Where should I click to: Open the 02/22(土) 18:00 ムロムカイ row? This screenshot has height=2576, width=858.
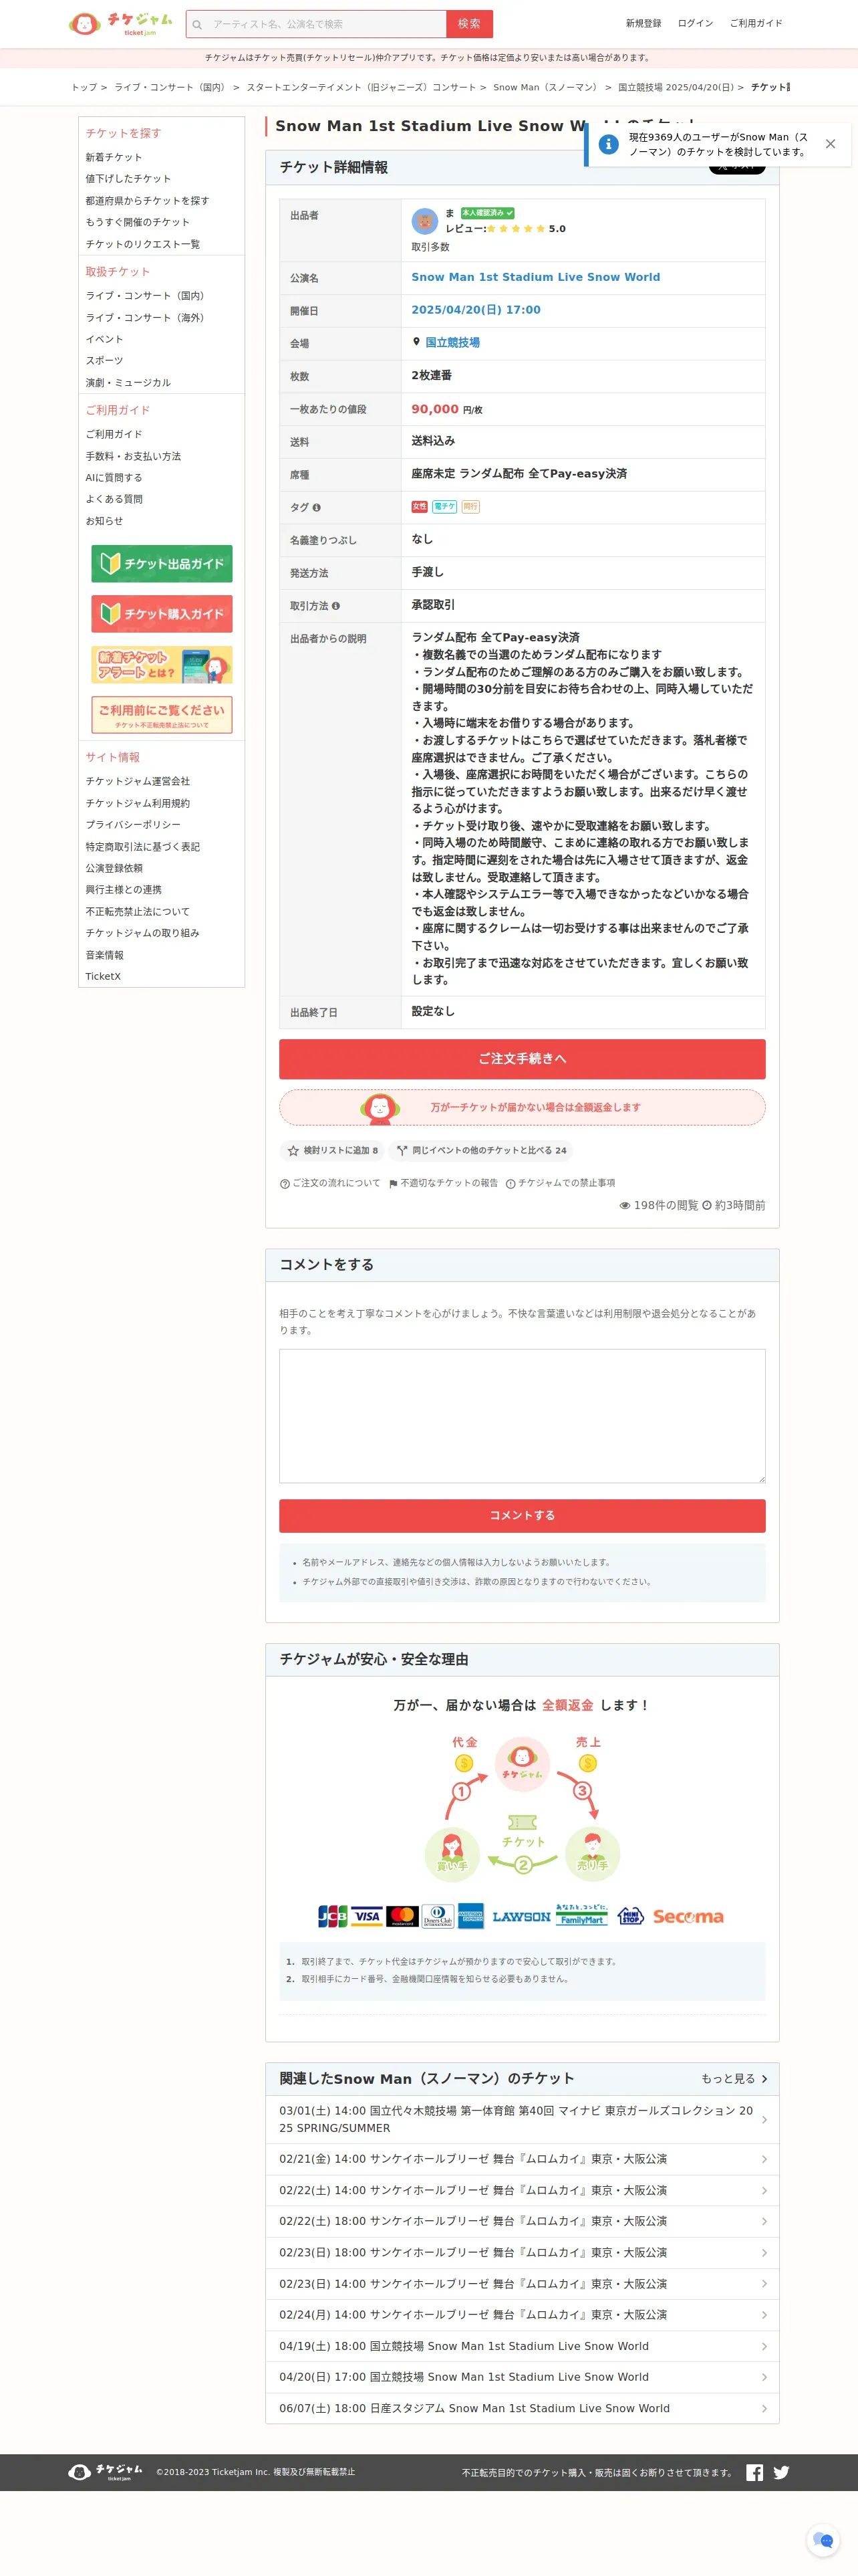pyautogui.click(x=523, y=2221)
